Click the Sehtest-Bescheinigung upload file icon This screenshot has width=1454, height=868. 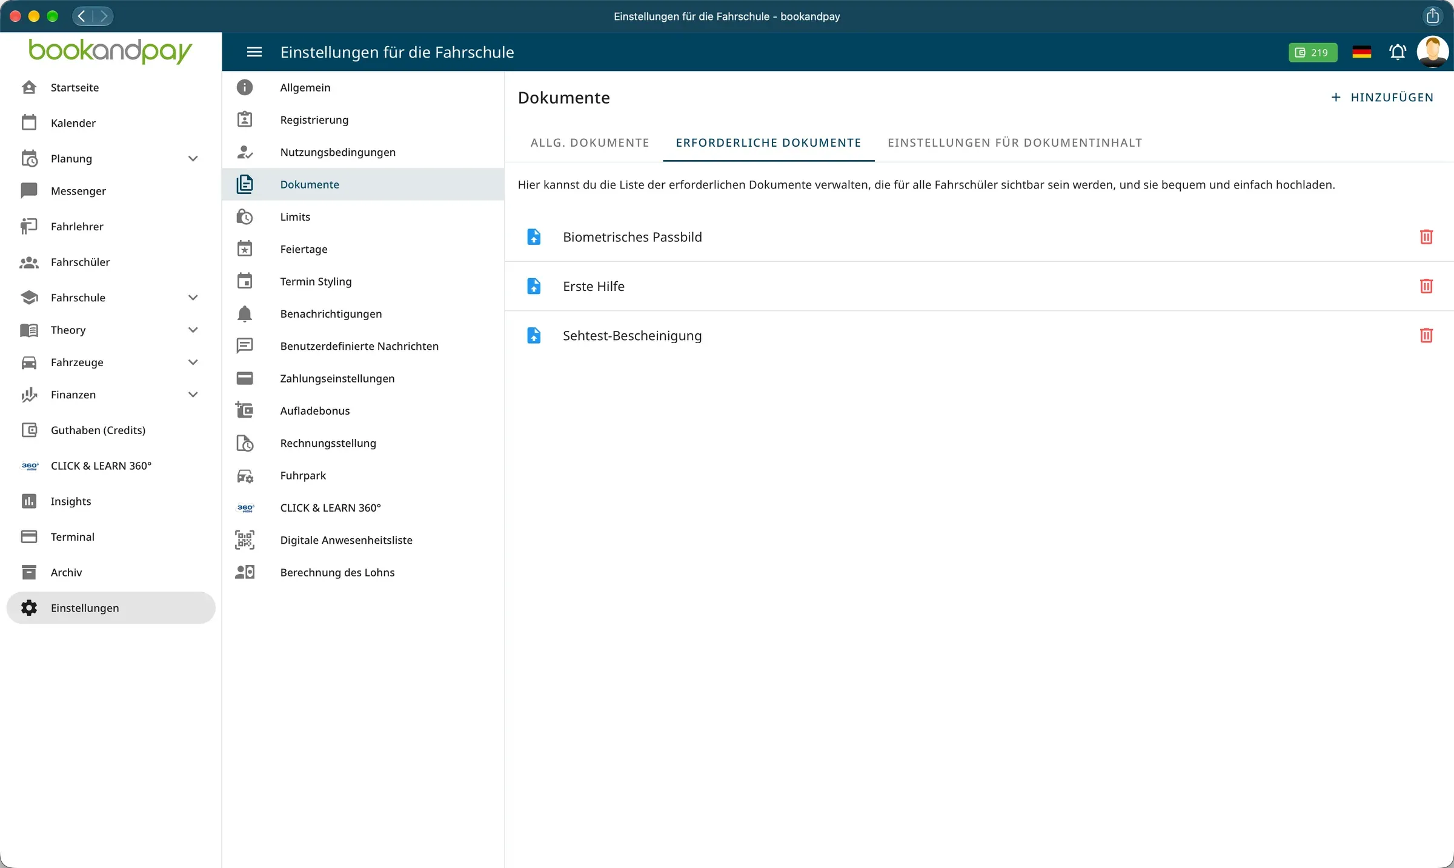(x=534, y=335)
